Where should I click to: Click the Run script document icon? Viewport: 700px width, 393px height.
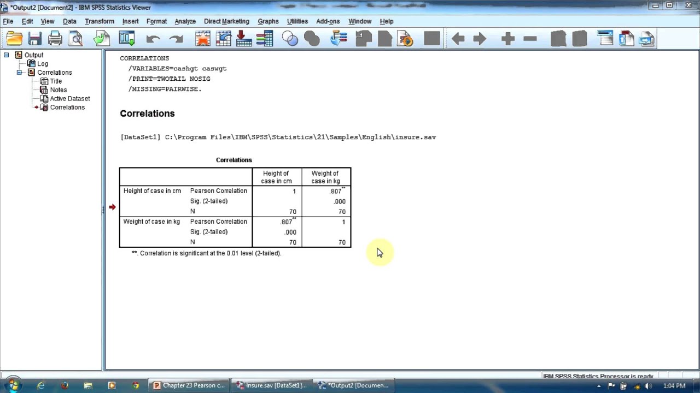point(406,39)
